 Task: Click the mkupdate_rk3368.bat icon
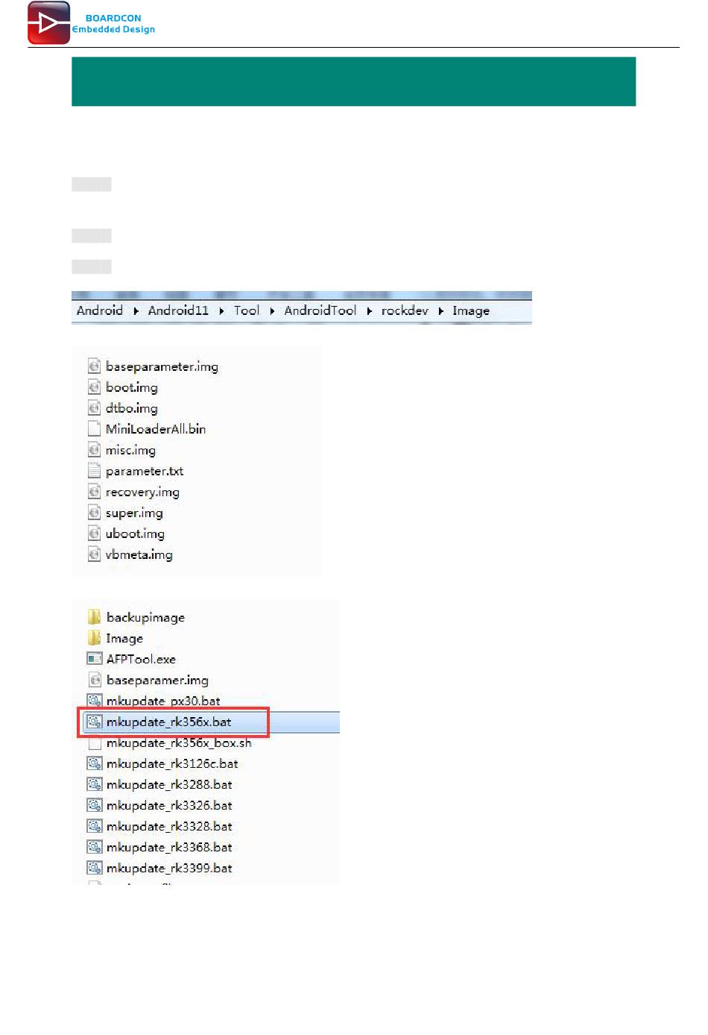[x=95, y=847]
